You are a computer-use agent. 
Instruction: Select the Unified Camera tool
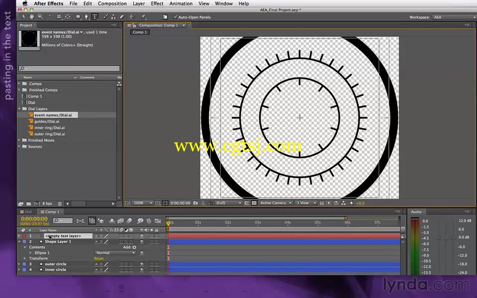point(59,17)
